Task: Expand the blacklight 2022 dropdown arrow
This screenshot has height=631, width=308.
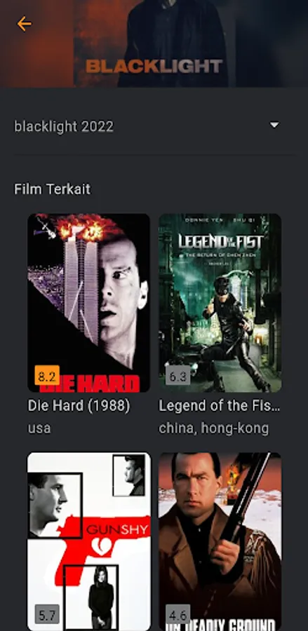Action: pyautogui.click(x=274, y=125)
